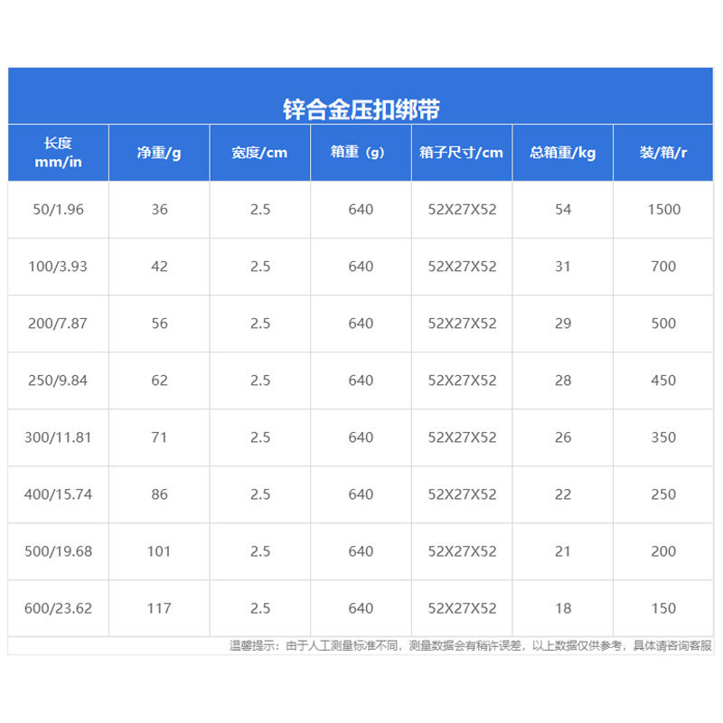The width and height of the screenshot is (723, 723).
Task: Click width 2.5 in the 300/11.81 row
Action: click(x=260, y=437)
